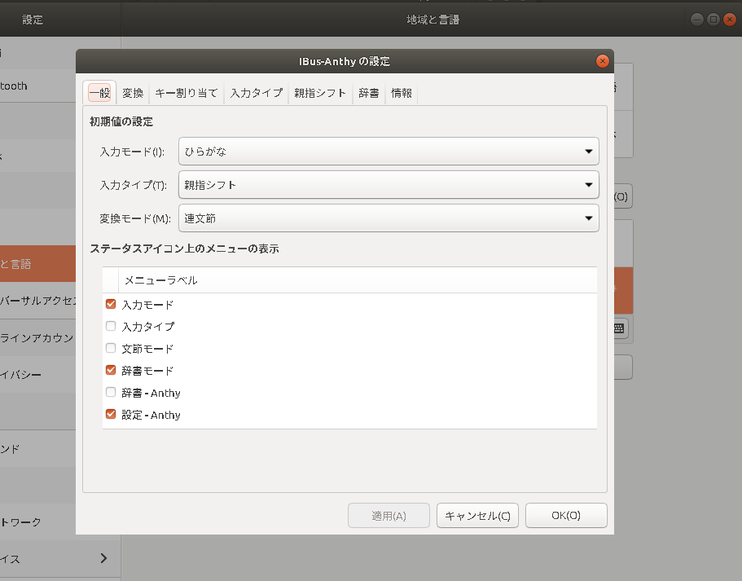Switch to the 情報 tab
742x581 pixels.
402,93
